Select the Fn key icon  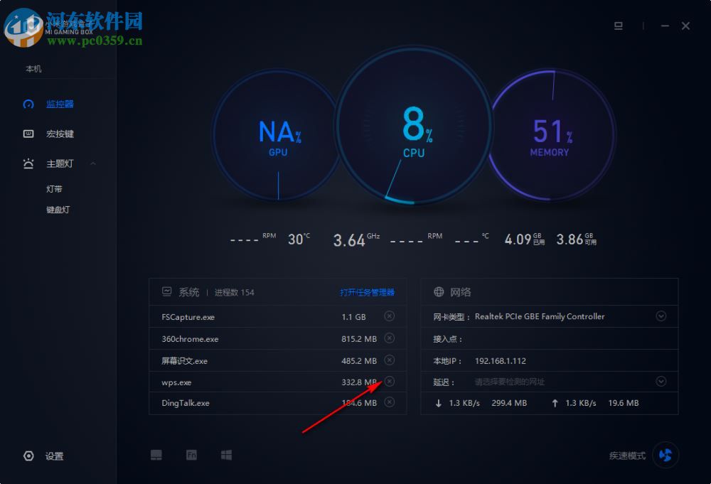click(x=191, y=454)
